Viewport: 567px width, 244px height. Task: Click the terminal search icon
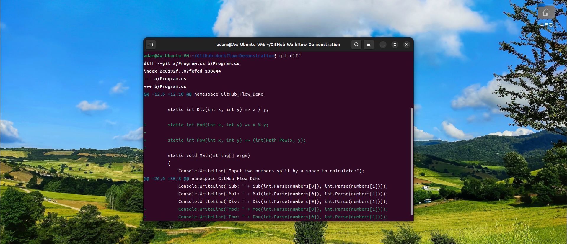tap(356, 45)
